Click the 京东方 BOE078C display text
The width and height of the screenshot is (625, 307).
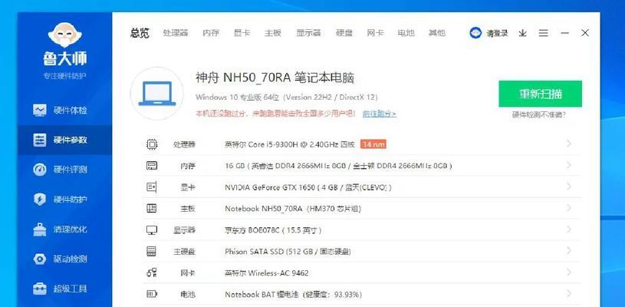pos(273,230)
